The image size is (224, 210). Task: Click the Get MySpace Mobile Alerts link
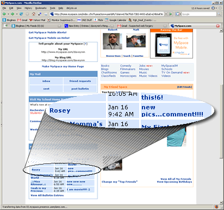click(x=47, y=32)
